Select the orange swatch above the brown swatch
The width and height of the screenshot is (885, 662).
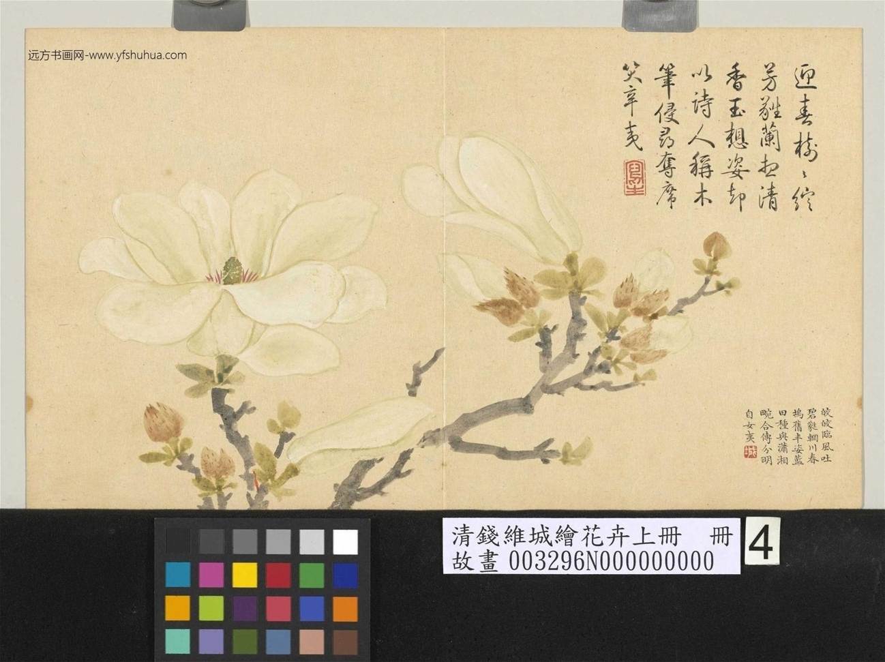(346, 608)
